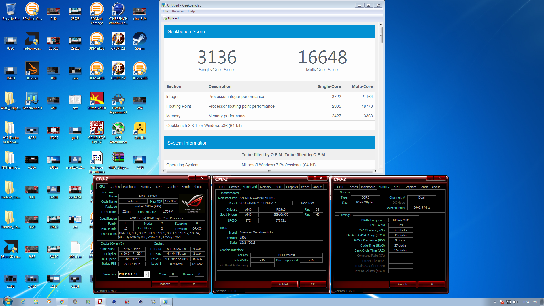Open the 3DMark2000 desktop shortcut
The height and width of the screenshot is (306, 544).
click(x=97, y=101)
